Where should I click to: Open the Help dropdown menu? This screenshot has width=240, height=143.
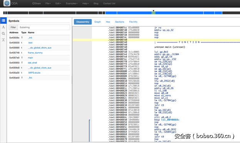coord(85,3)
